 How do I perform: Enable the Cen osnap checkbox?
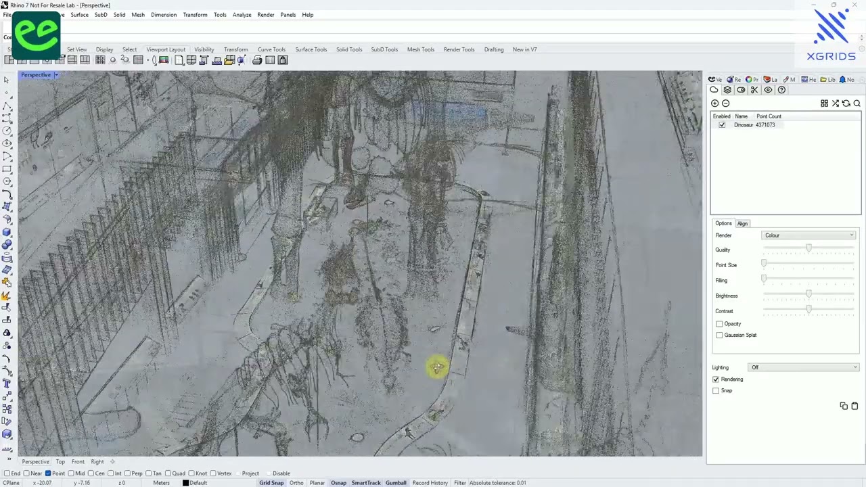click(x=91, y=473)
